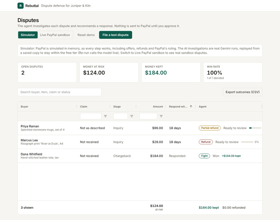280x220 pixels.
Task: File a test dispute
Action: pyautogui.click(x=116, y=35)
